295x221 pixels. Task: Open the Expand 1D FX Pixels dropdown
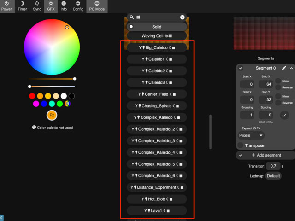(251, 135)
